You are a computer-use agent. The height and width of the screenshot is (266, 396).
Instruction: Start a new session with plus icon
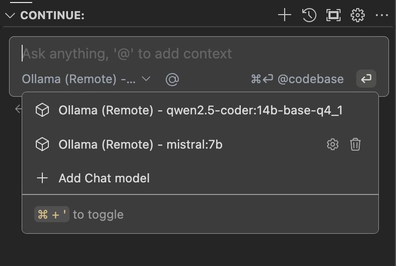(x=285, y=15)
